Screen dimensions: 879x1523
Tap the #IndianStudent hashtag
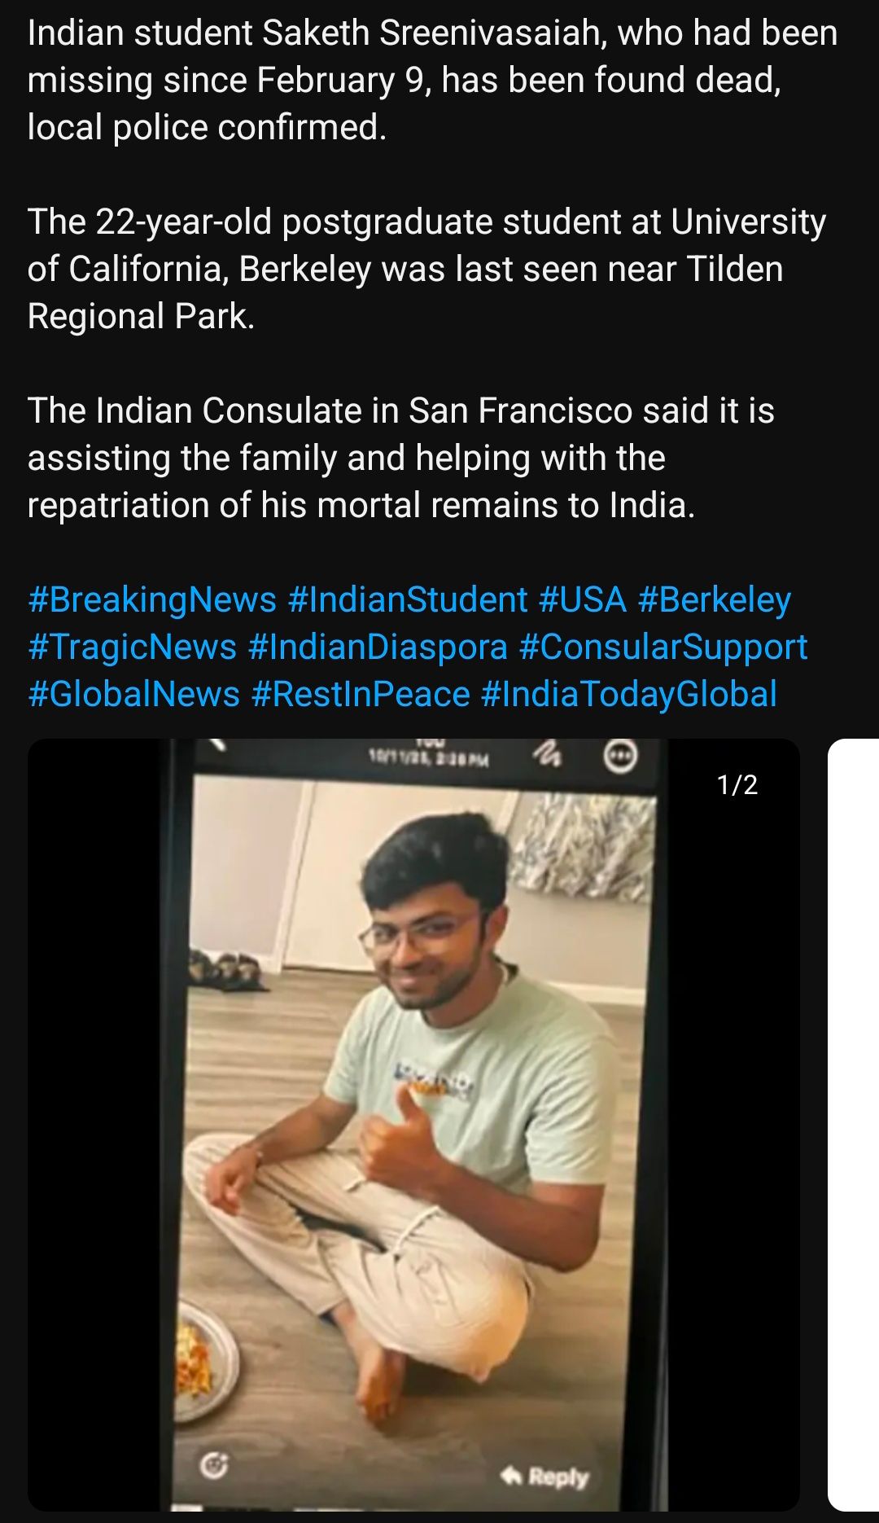[x=408, y=600]
